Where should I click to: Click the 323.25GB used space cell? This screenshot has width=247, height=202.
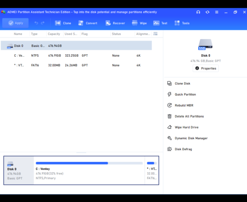click(x=72, y=55)
